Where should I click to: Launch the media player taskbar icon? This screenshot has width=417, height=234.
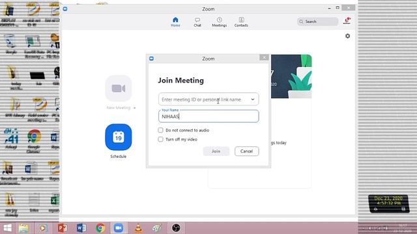tap(42, 228)
